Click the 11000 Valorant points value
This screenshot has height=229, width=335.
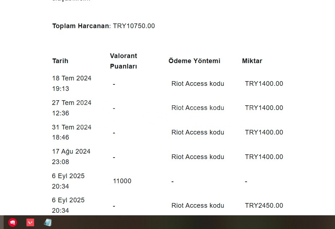point(122,181)
